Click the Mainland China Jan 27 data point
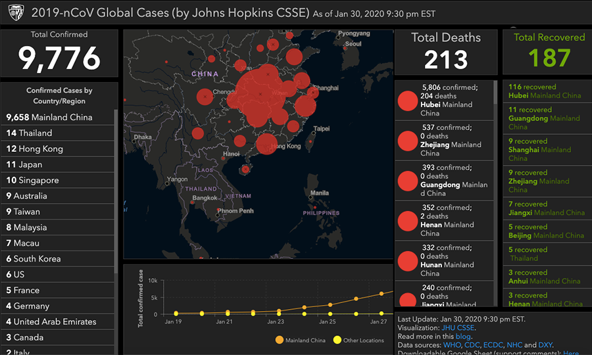Screen dimensions: 592x355 (382, 293)
